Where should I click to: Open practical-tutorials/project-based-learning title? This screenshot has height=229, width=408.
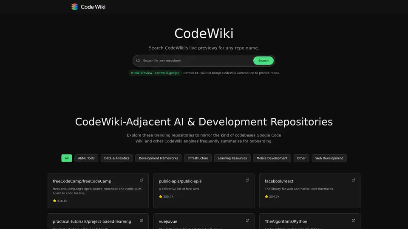click(x=92, y=221)
